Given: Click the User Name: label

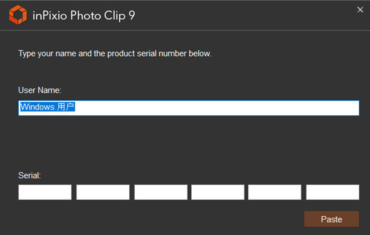Looking at the screenshot, I should (40, 90).
